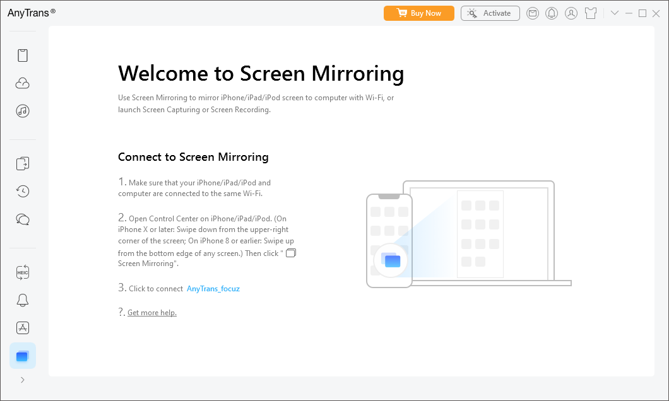Click the Activate button
Viewport: 669px width, 401px height.
coord(490,13)
